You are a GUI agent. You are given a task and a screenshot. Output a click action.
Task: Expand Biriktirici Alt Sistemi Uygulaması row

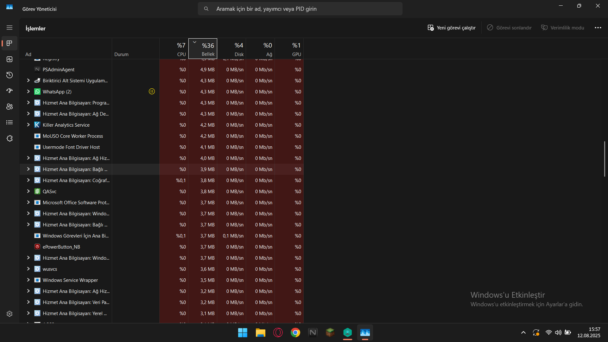coord(28,80)
